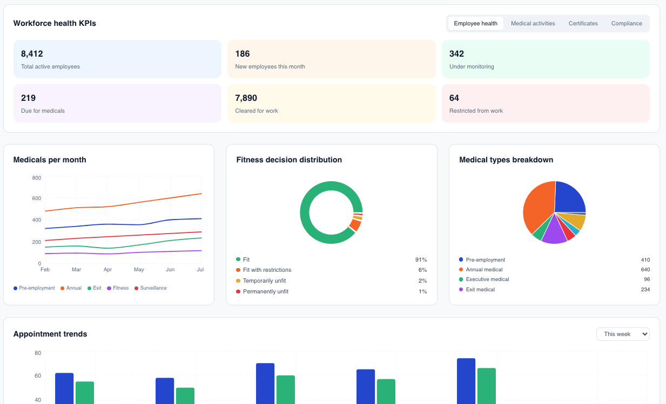The image size is (666, 404).
Task: Click the 410 Pre-employment count
Action: [x=645, y=259]
